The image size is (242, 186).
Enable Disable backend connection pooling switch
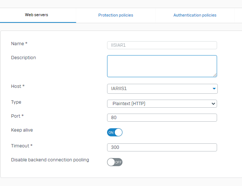(x=115, y=162)
